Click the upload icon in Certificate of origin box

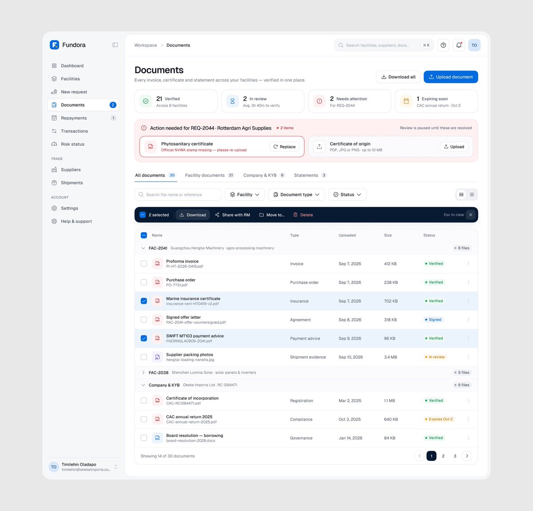pyautogui.click(x=319, y=147)
